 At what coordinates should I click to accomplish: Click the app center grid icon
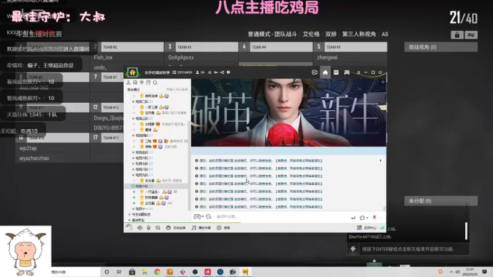(359, 228)
